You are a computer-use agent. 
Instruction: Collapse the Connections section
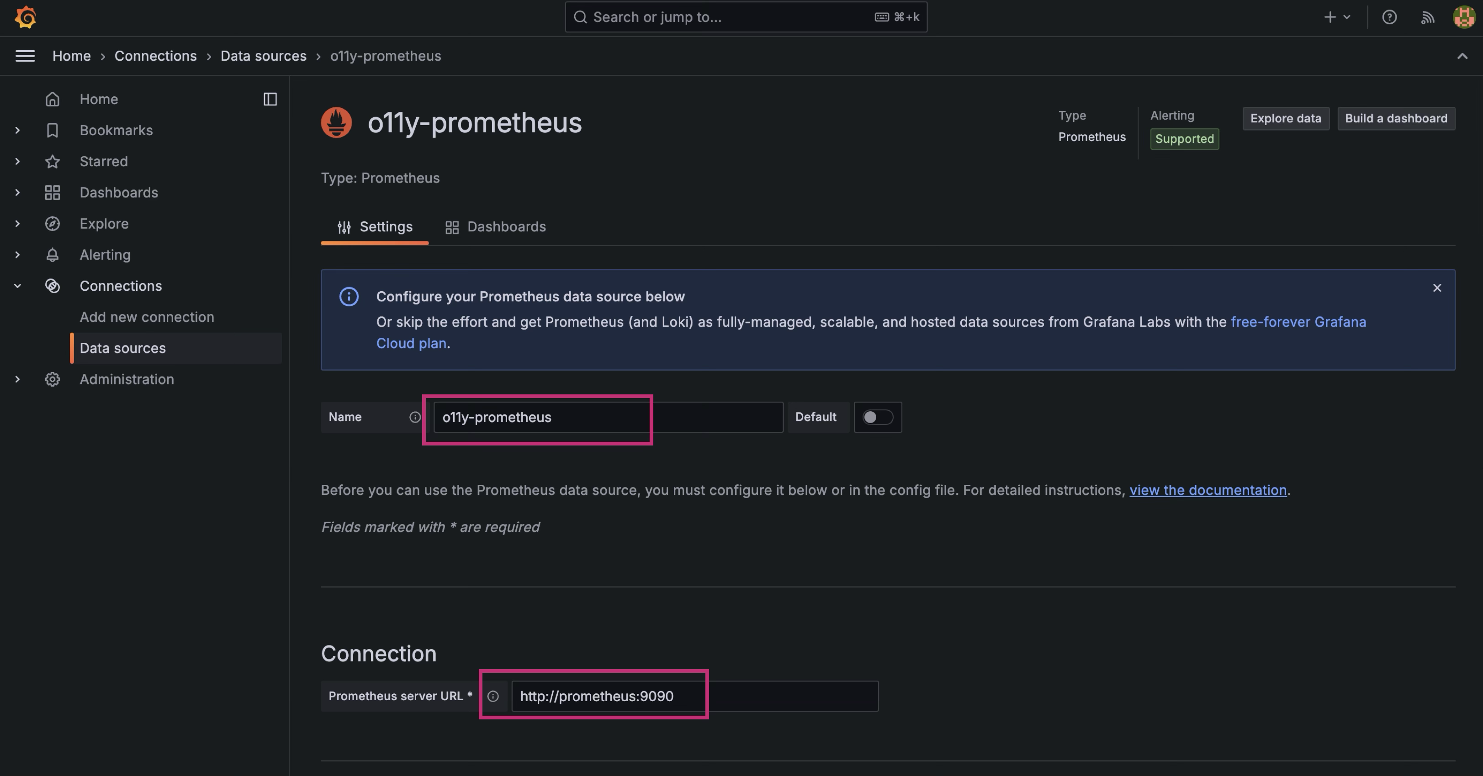click(x=17, y=285)
